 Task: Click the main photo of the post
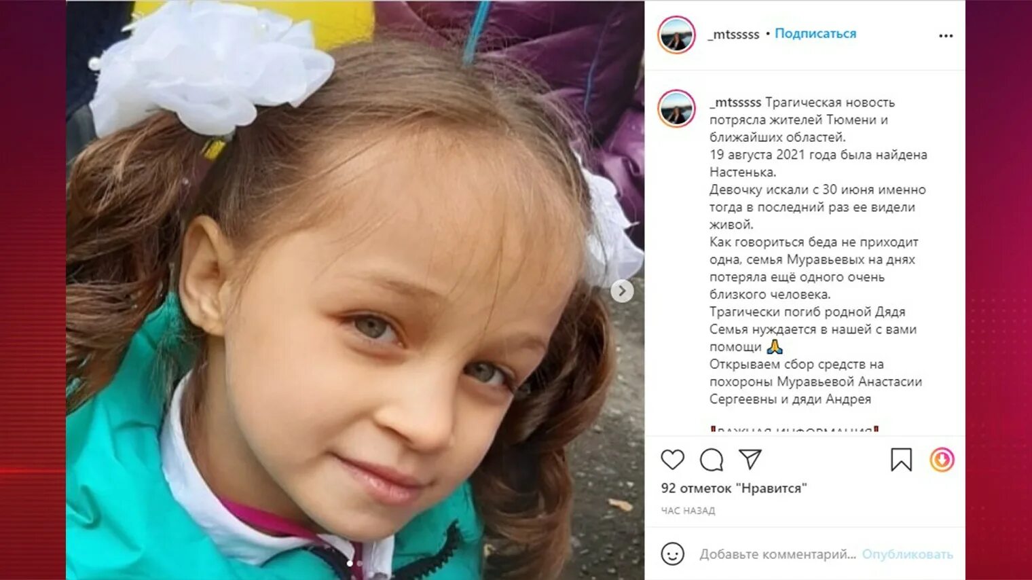click(x=355, y=290)
